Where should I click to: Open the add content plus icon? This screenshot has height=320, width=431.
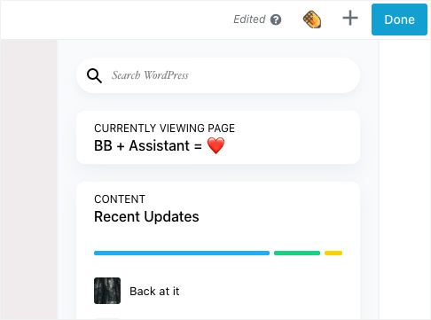[350, 18]
